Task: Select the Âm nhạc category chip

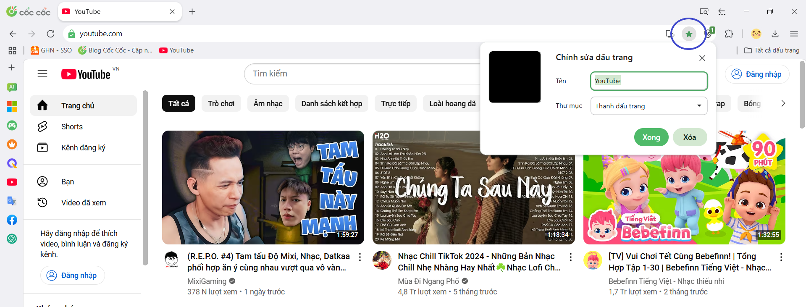Action: 268,104
